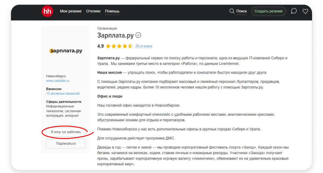The height and width of the screenshot is (173, 323).
Task: Open favorites heart icon
Action: tap(305, 11)
